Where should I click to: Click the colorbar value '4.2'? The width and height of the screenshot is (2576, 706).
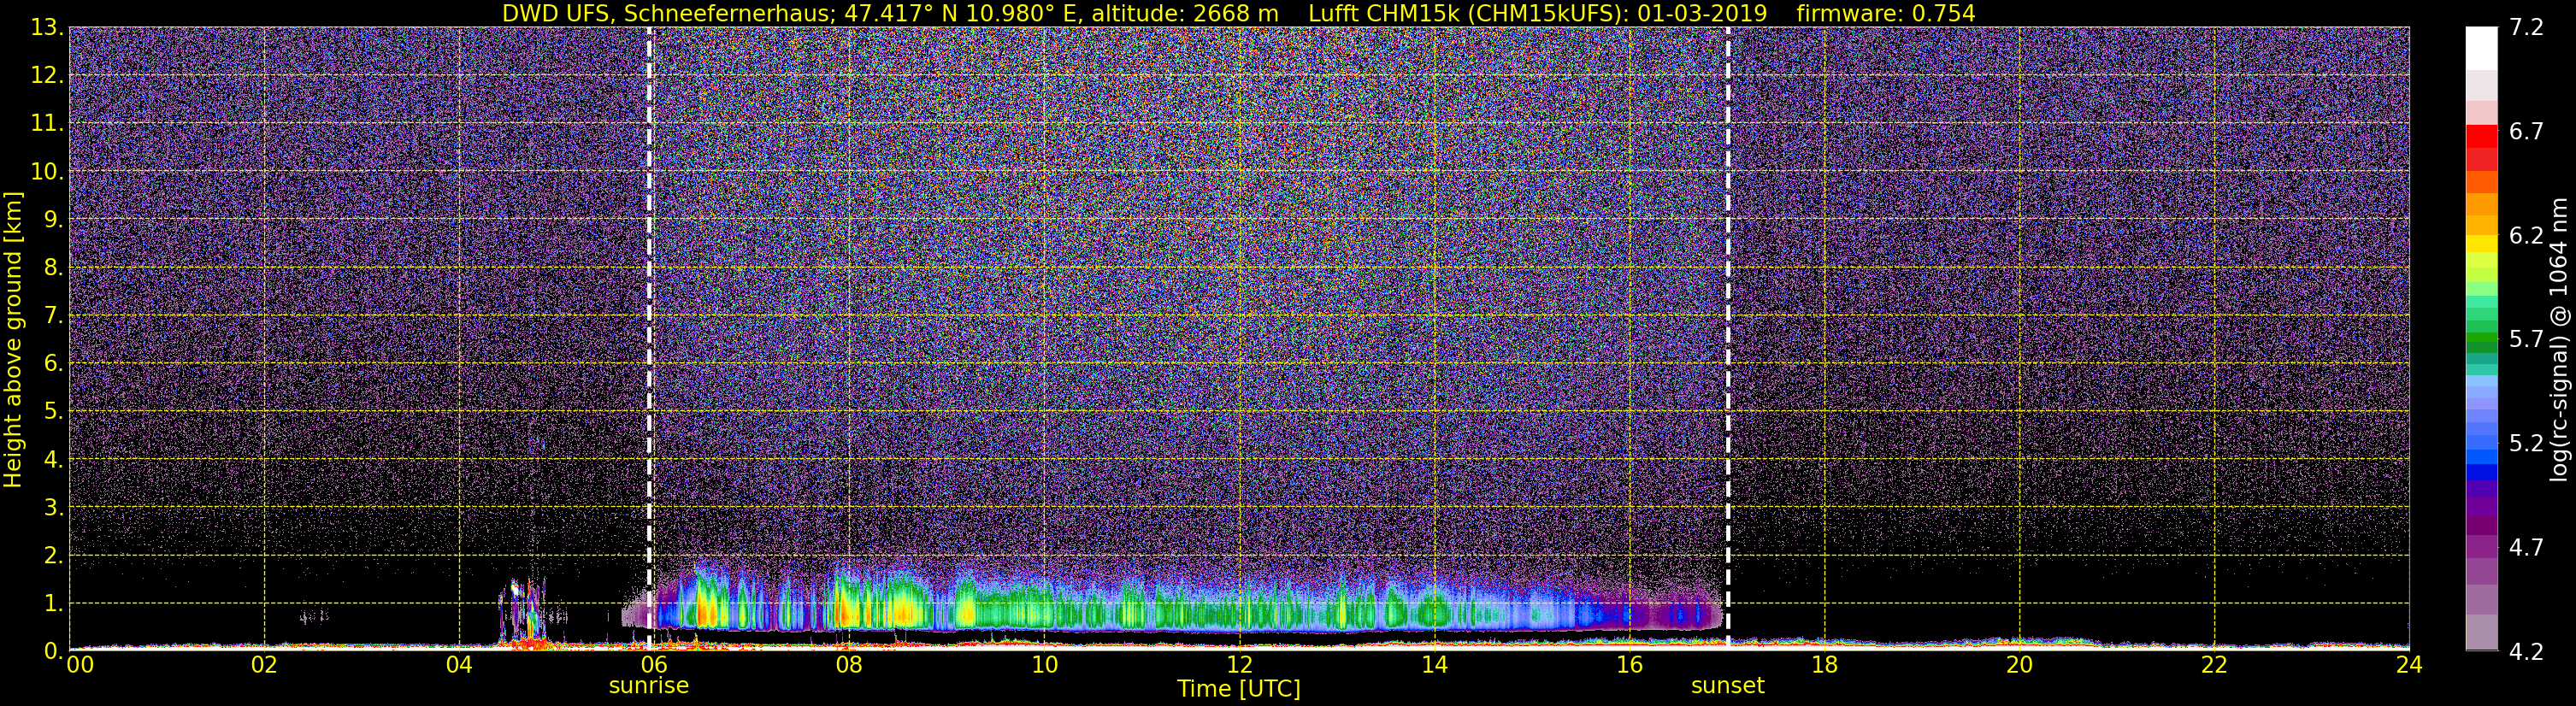tap(2526, 652)
